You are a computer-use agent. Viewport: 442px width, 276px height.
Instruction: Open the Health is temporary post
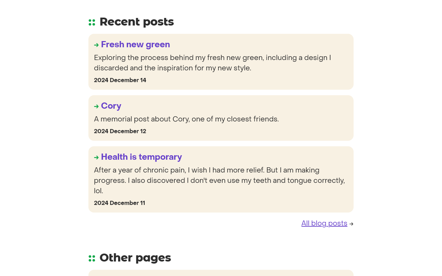pos(142,157)
